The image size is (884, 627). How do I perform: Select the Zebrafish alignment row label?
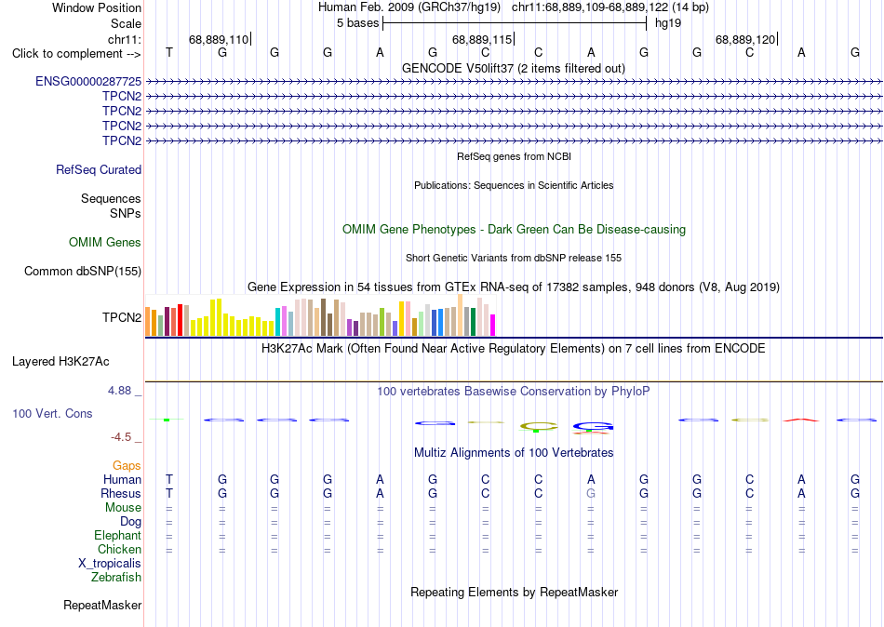click(x=116, y=578)
